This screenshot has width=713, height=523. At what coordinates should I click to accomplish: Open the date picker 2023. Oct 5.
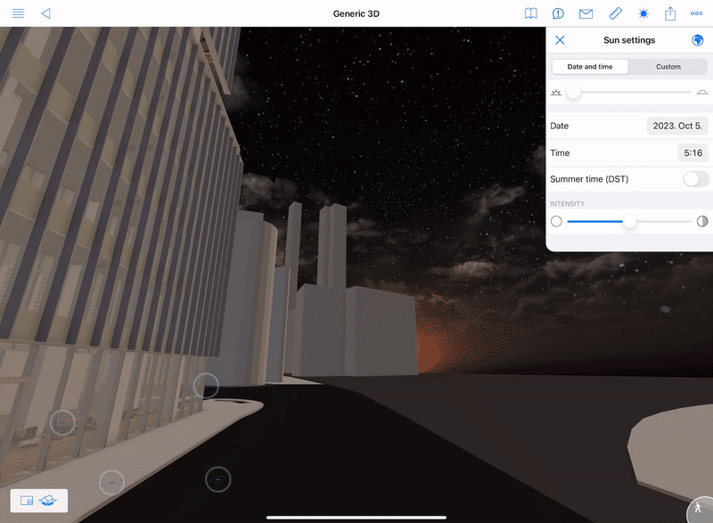pyautogui.click(x=677, y=126)
